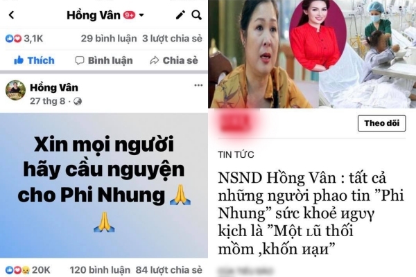Open the search magnifier icon
The width and height of the screenshot is (416, 277).
pyautogui.click(x=197, y=15)
